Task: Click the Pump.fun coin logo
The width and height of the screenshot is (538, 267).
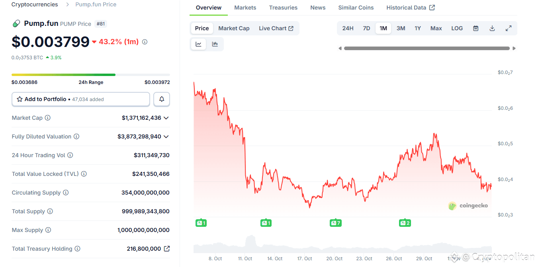Action: click(x=16, y=23)
